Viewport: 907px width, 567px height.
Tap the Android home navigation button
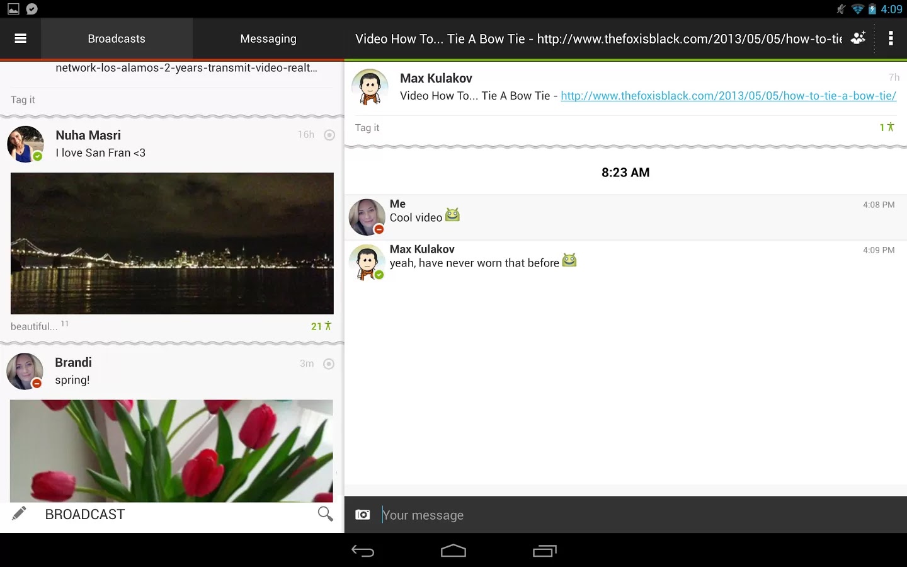[x=453, y=551]
